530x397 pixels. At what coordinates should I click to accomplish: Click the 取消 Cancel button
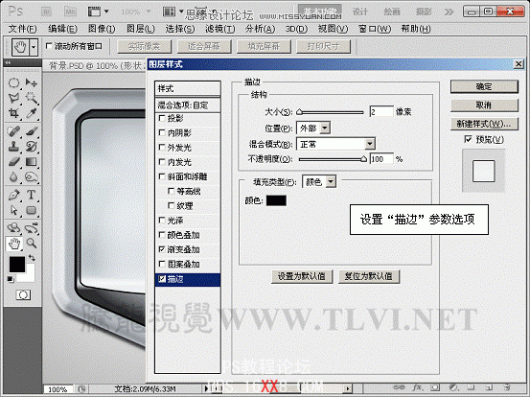pyautogui.click(x=484, y=105)
